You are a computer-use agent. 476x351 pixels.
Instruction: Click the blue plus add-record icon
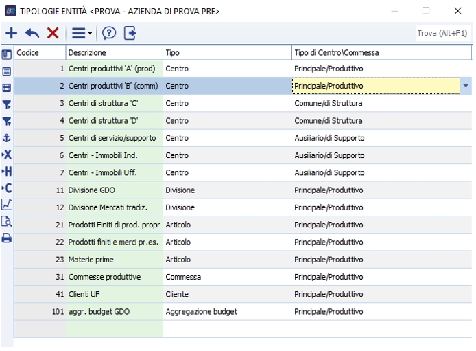(x=11, y=33)
